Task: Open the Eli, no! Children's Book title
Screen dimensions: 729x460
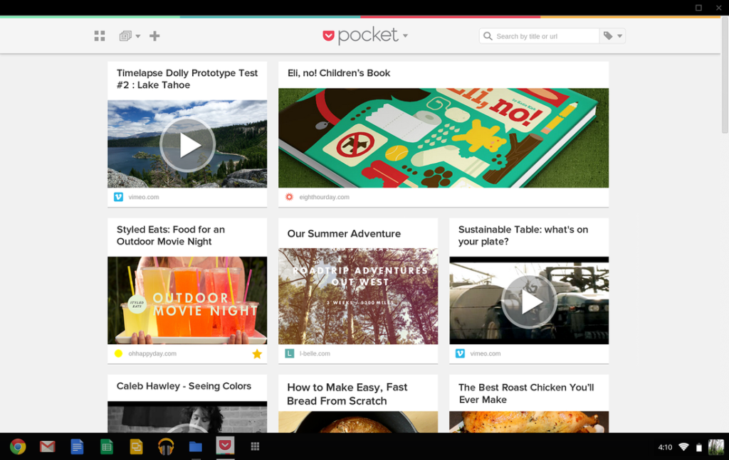Action: click(x=339, y=73)
